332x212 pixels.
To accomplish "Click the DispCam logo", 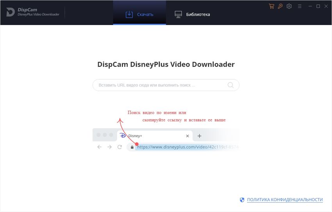I will click(x=33, y=12).
